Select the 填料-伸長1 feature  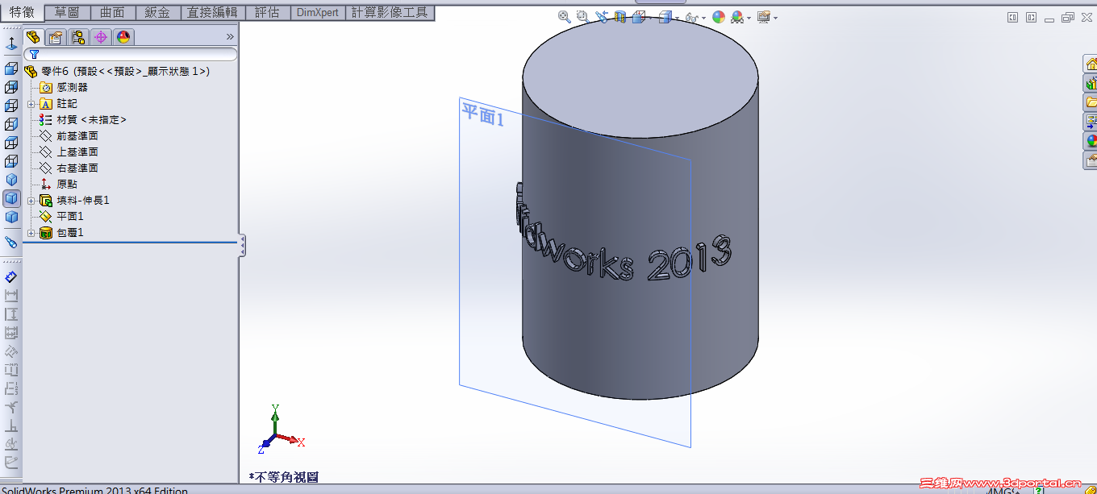75,200
